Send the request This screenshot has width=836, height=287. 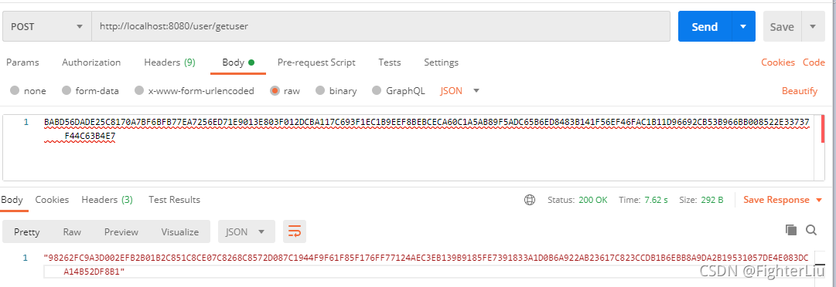pos(705,26)
